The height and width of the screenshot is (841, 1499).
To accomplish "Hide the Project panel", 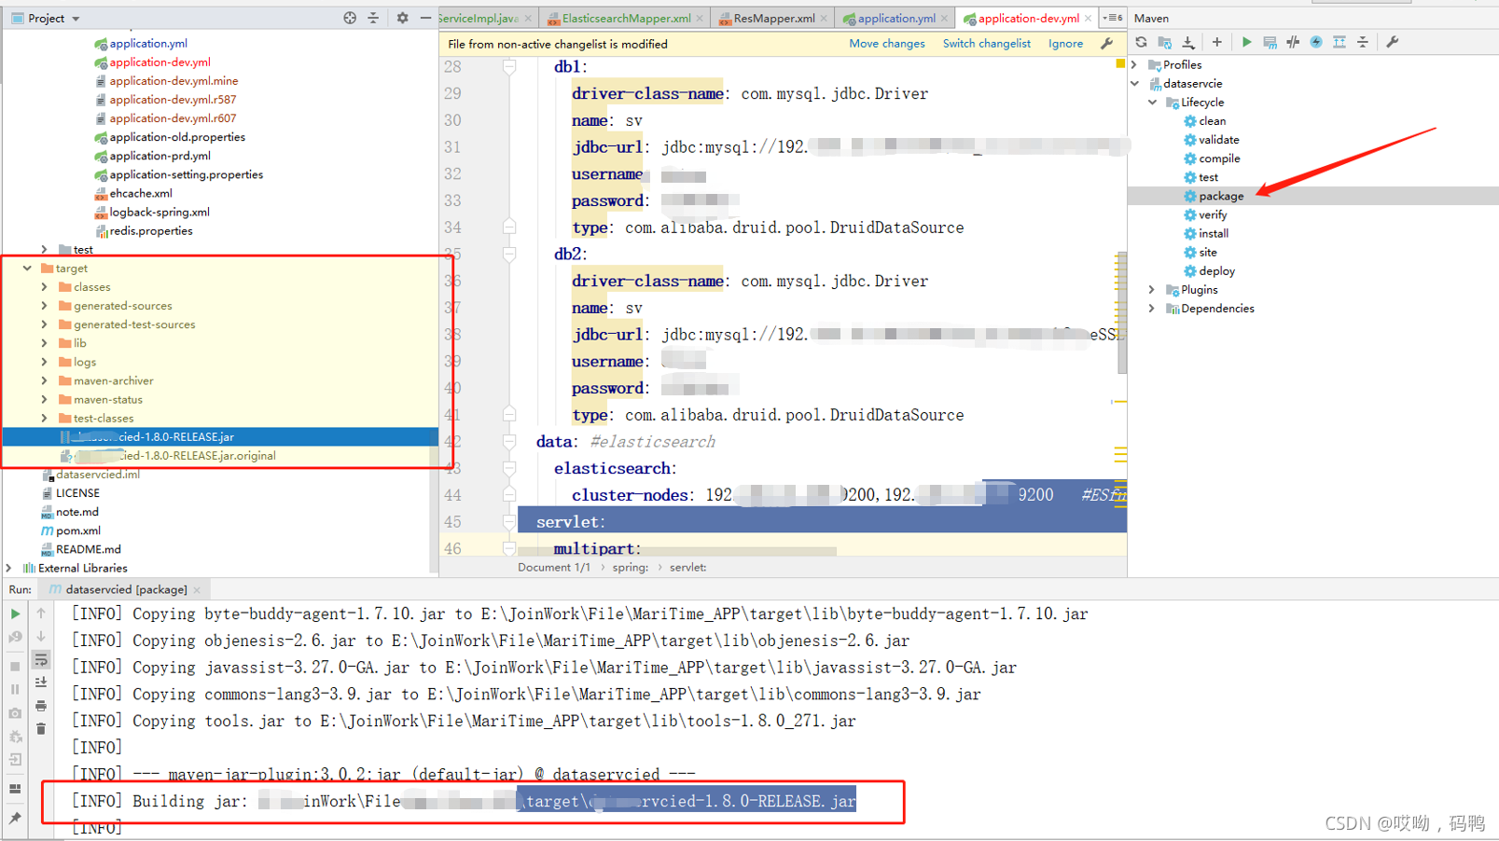I will click(x=425, y=18).
